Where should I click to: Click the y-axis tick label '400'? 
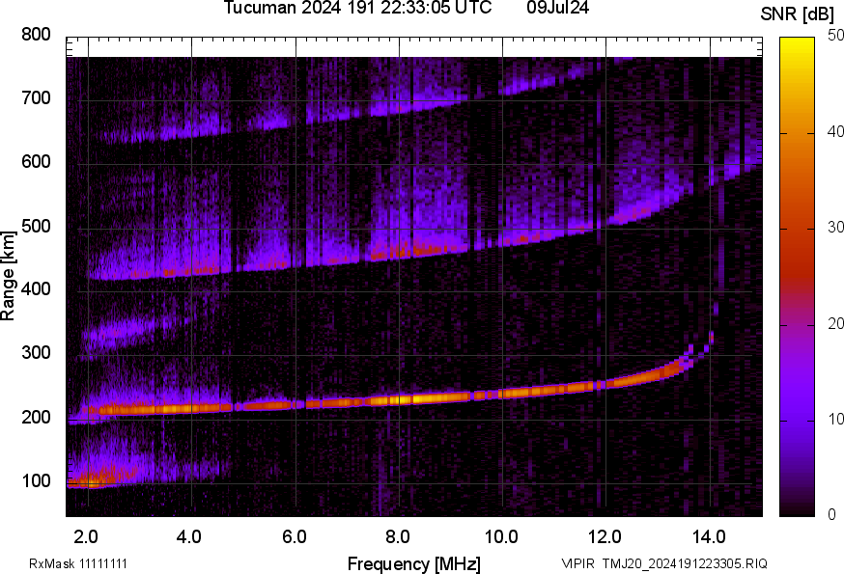(36, 289)
